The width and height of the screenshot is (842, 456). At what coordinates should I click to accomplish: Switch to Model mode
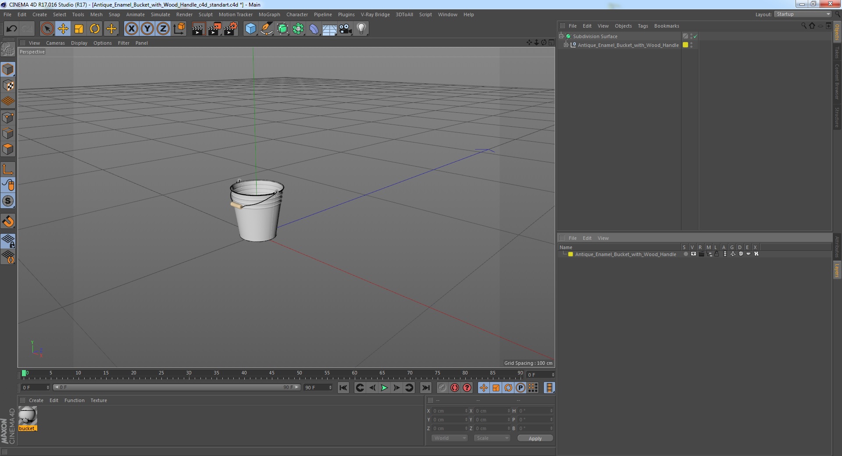pyautogui.click(x=8, y=69)
